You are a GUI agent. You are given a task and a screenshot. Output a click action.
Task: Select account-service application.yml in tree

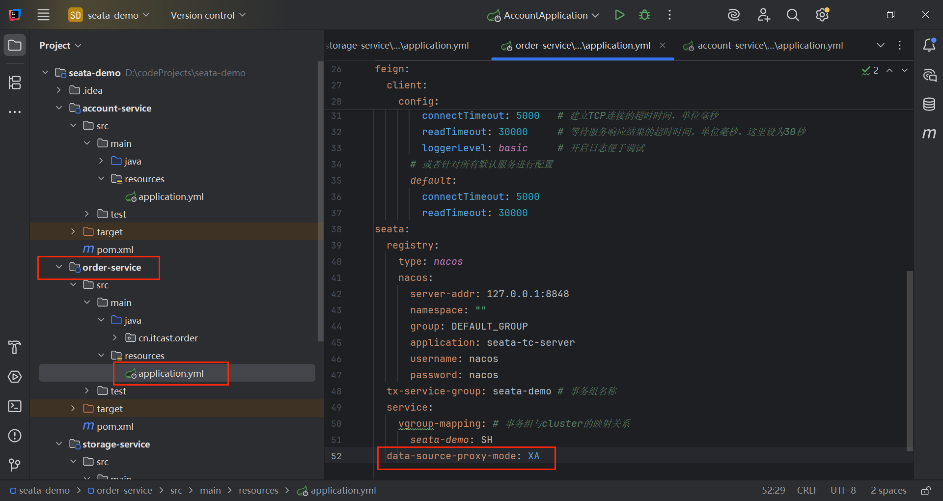[165, 196]
